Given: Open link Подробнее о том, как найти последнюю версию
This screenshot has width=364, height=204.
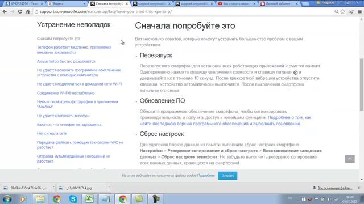Looking at the screenshot, I should (225, 121).
